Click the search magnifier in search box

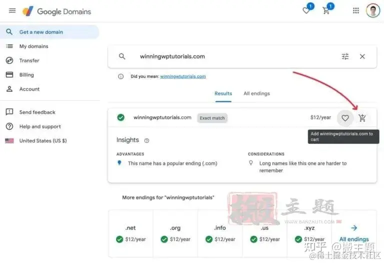[122, 56]
